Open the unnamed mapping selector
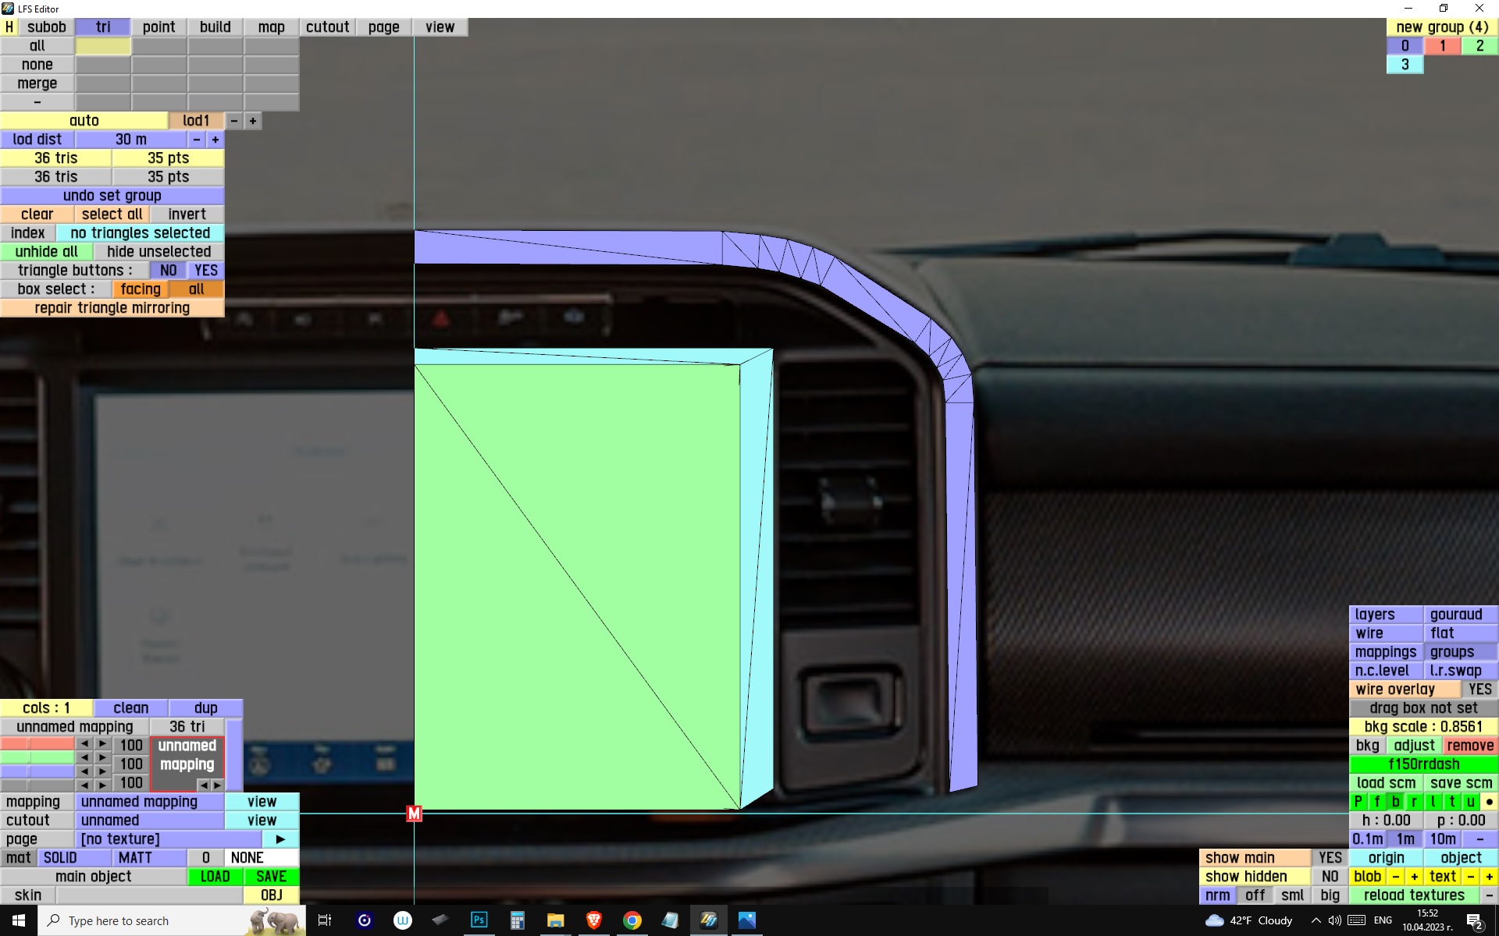Screen dimensions: 1499x936 pyautogui.click(x=149, y=802)
